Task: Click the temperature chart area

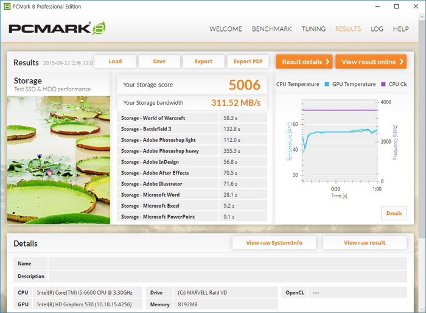Action: (x=340, y=141)
